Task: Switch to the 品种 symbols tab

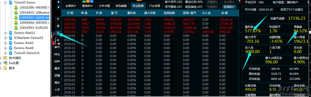Action: [57, 61]
